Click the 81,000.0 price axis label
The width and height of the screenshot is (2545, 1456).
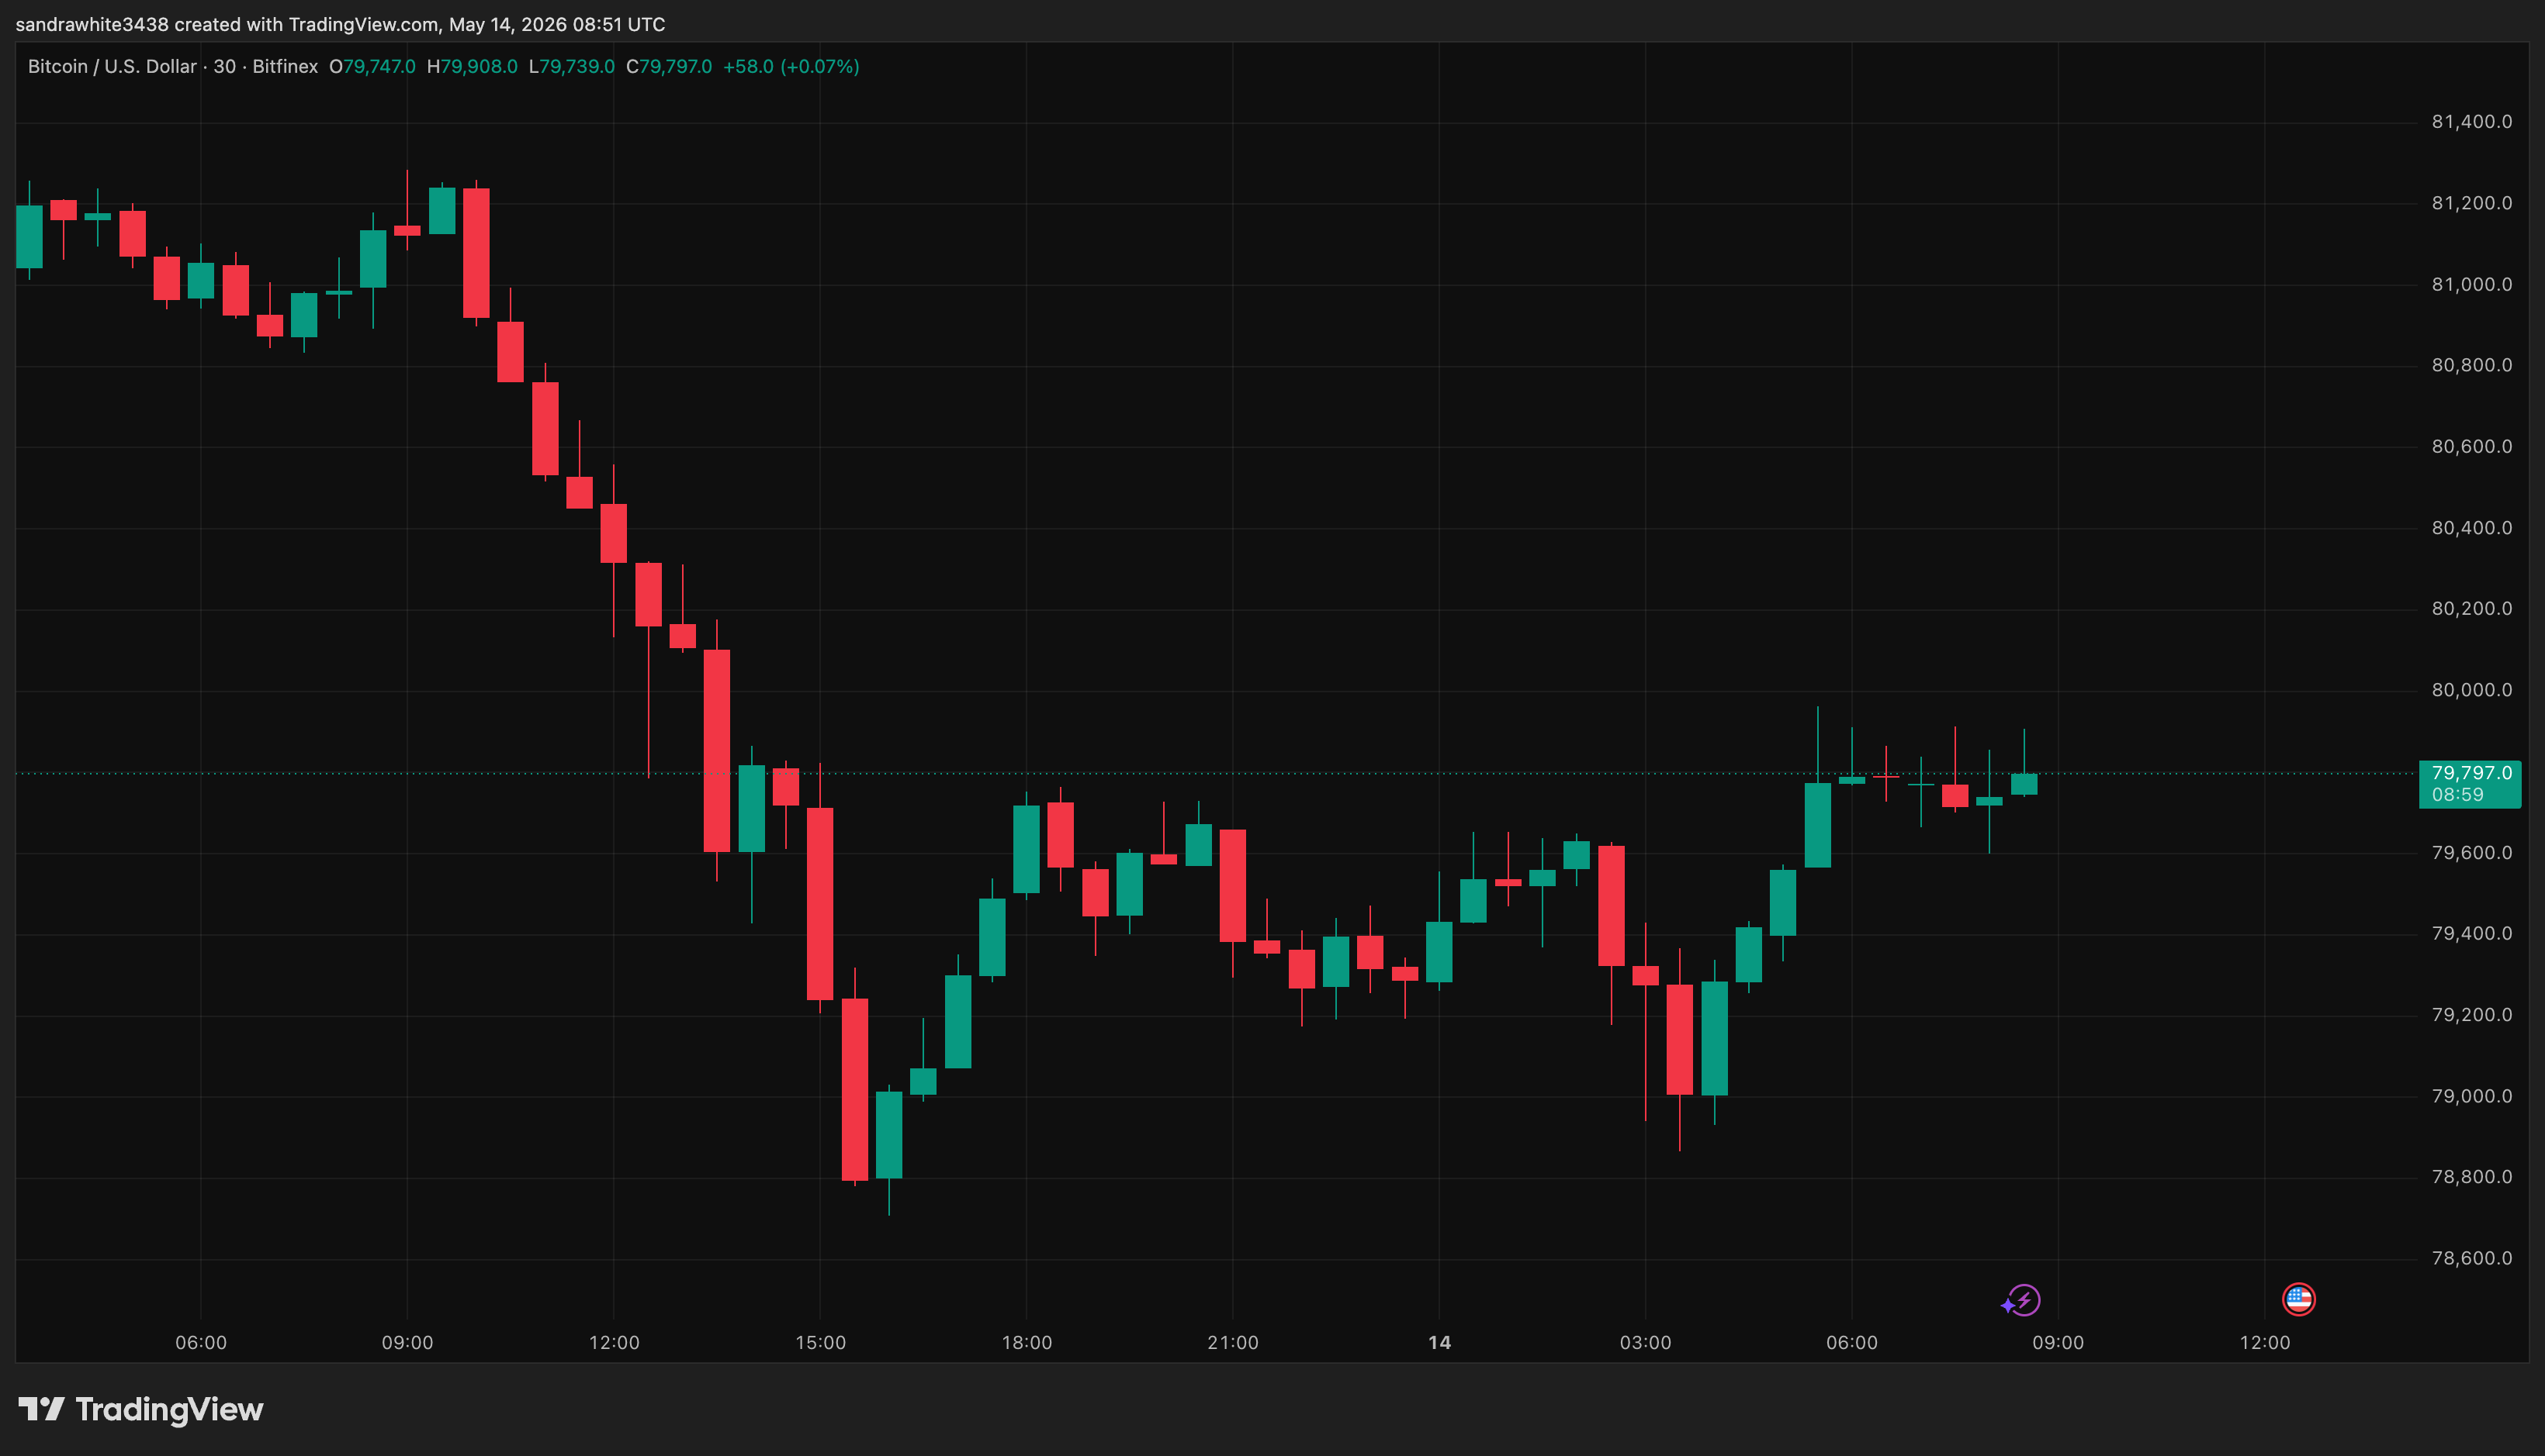pyautogui.click(x=2472, y=285)
